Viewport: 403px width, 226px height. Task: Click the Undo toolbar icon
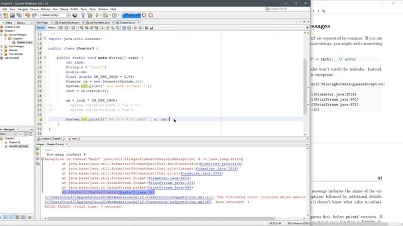pyautogui.click(x=28, y=15)
